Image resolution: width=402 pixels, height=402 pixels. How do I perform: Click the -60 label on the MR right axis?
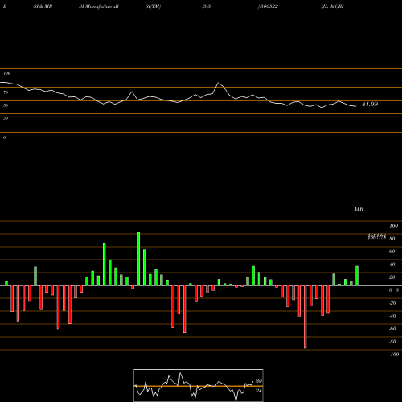click(x=392, y=329)
